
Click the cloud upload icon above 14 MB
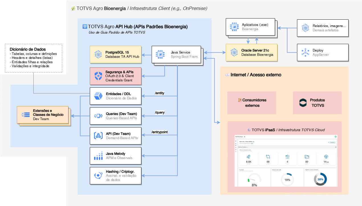(x=326, y=156)
